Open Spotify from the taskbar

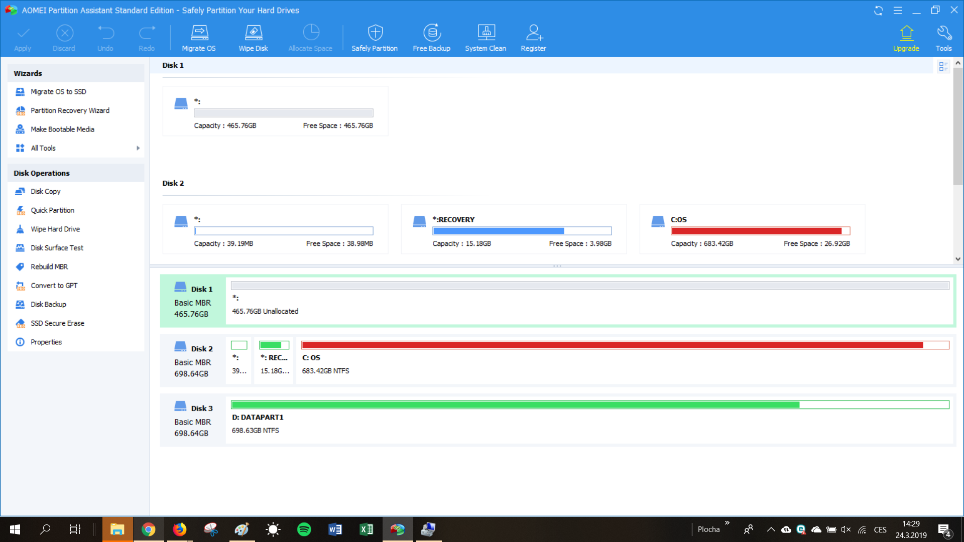(x=304, y=529)
